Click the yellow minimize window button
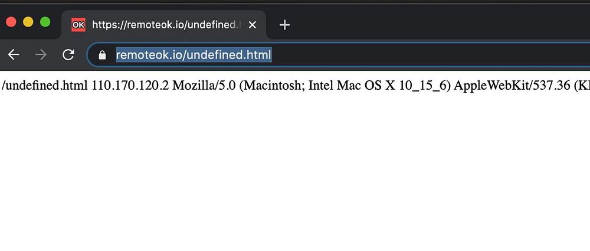The width and height of the screenshot is (590, 251). click(28, 22)
